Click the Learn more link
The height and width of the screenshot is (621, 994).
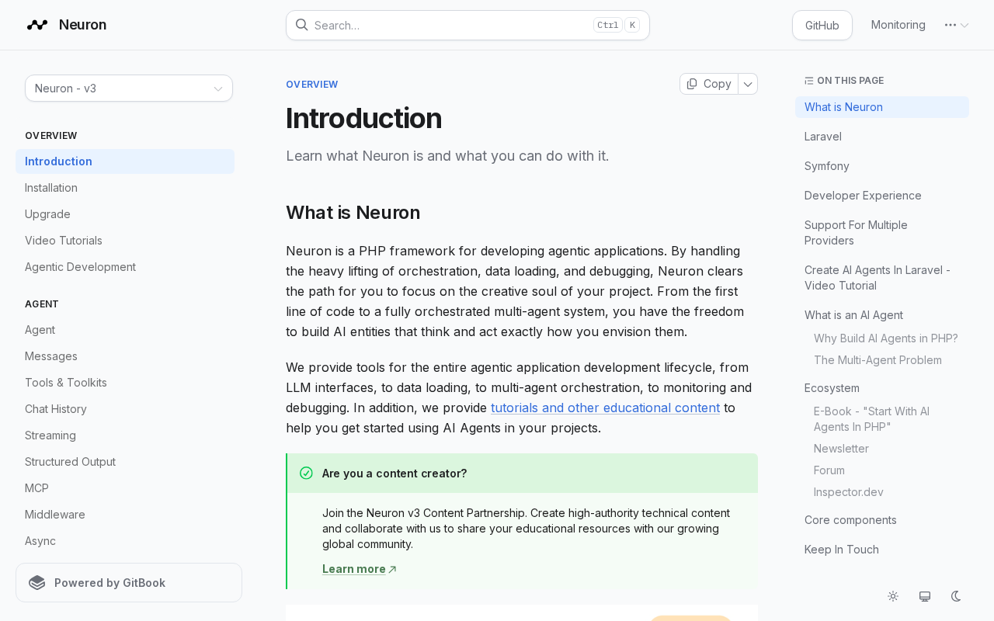[354, 569]
